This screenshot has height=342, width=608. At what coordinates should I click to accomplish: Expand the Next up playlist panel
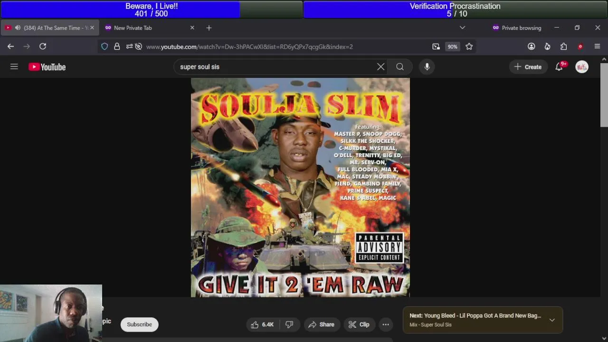[552, 320]
